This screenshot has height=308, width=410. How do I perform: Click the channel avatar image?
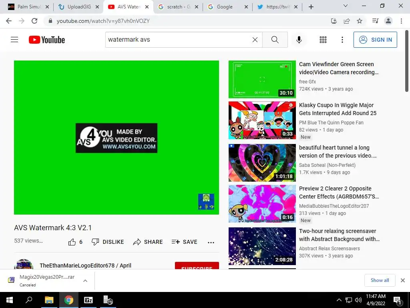[x=24, y=264]
